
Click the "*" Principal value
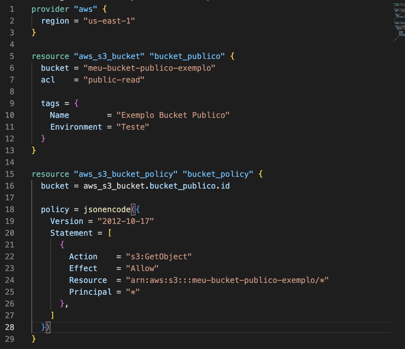pos(133,292)
